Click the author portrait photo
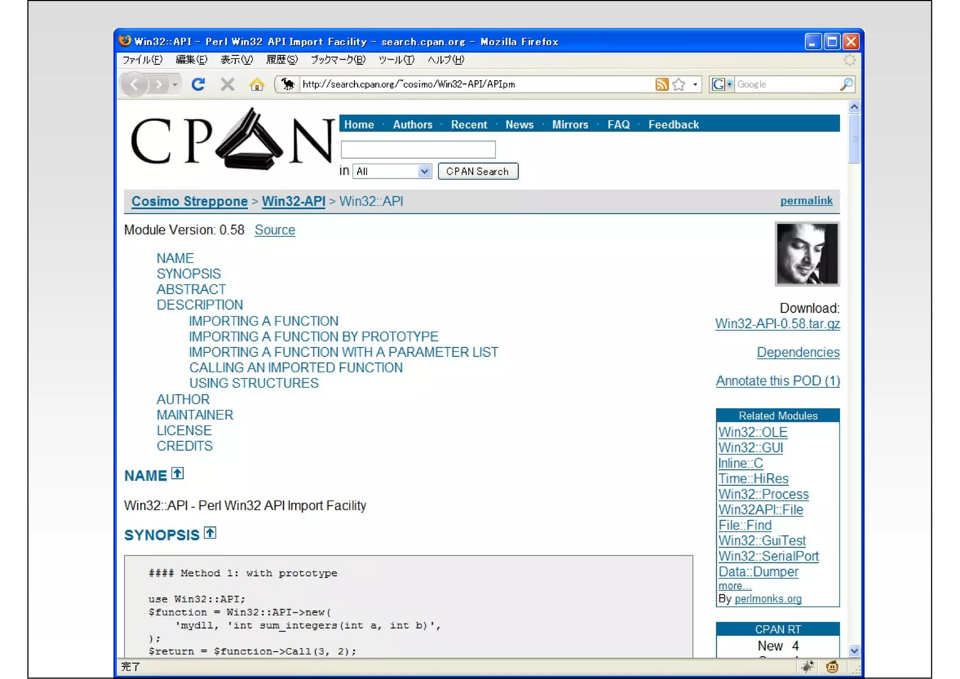 pos(807,254)
